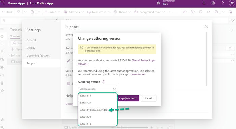Click the Tree view search field
Image resolution: width=236 pixels, height=129 pixels.
(16, 43)
